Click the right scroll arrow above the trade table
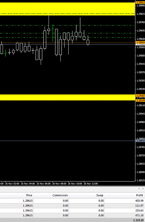Viewport: 145px width, 222px height. tap(143, 189)
